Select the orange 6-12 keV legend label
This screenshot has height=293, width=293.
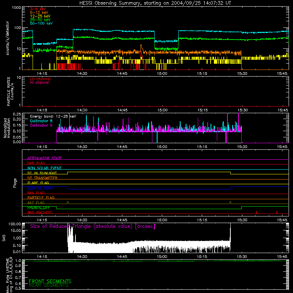click(39, 12)
